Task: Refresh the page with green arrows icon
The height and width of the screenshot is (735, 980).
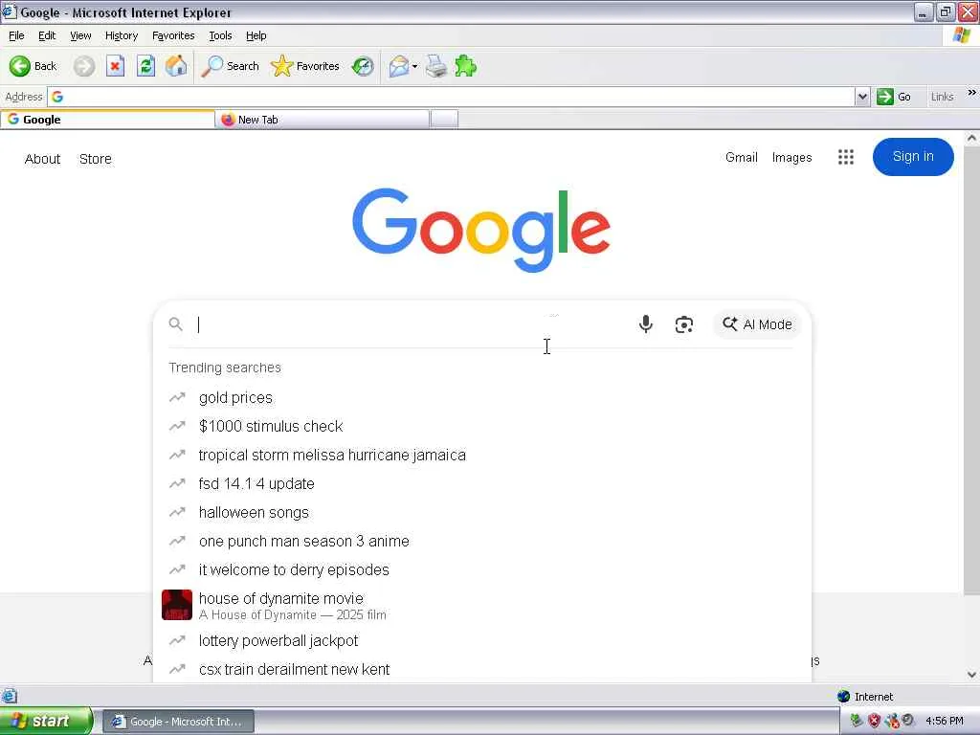Action: click(x=145, y=66)
